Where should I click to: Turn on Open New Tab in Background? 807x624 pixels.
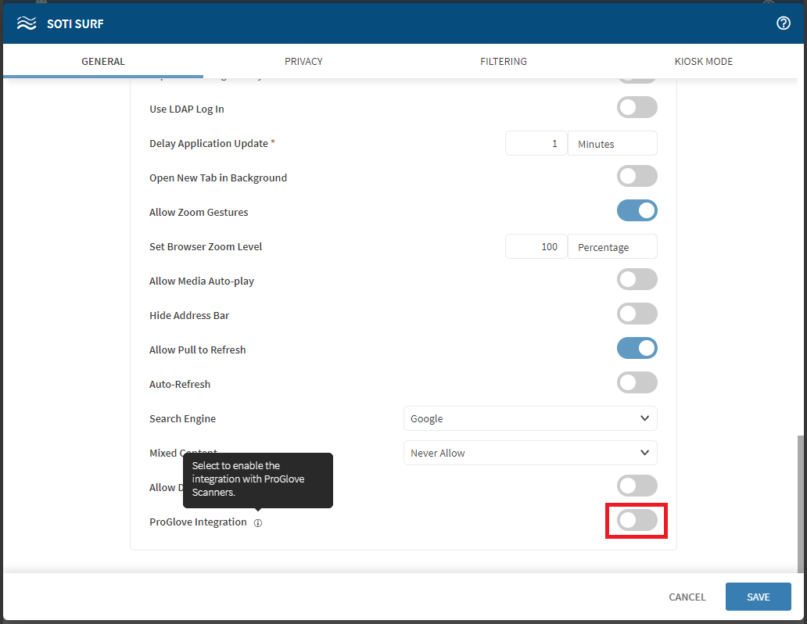click(637, 177)
